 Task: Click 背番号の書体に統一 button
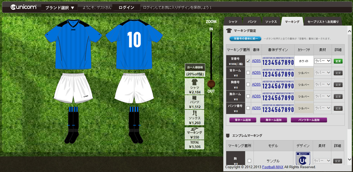click(x=246, y=39)
